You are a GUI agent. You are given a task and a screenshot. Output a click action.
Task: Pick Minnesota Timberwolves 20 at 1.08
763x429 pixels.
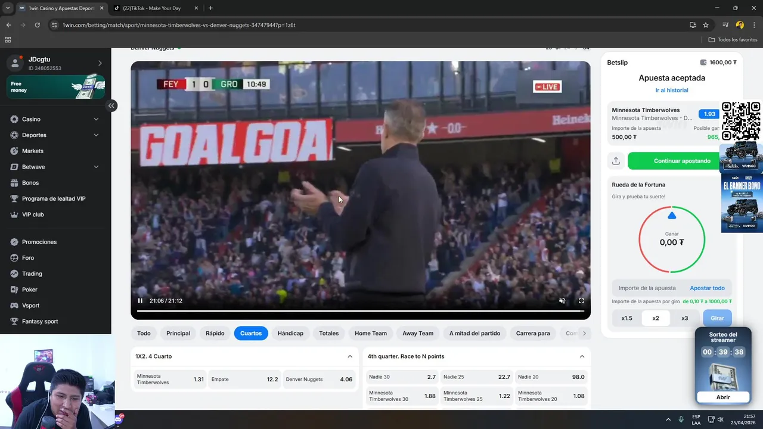(x=551, y=396)
